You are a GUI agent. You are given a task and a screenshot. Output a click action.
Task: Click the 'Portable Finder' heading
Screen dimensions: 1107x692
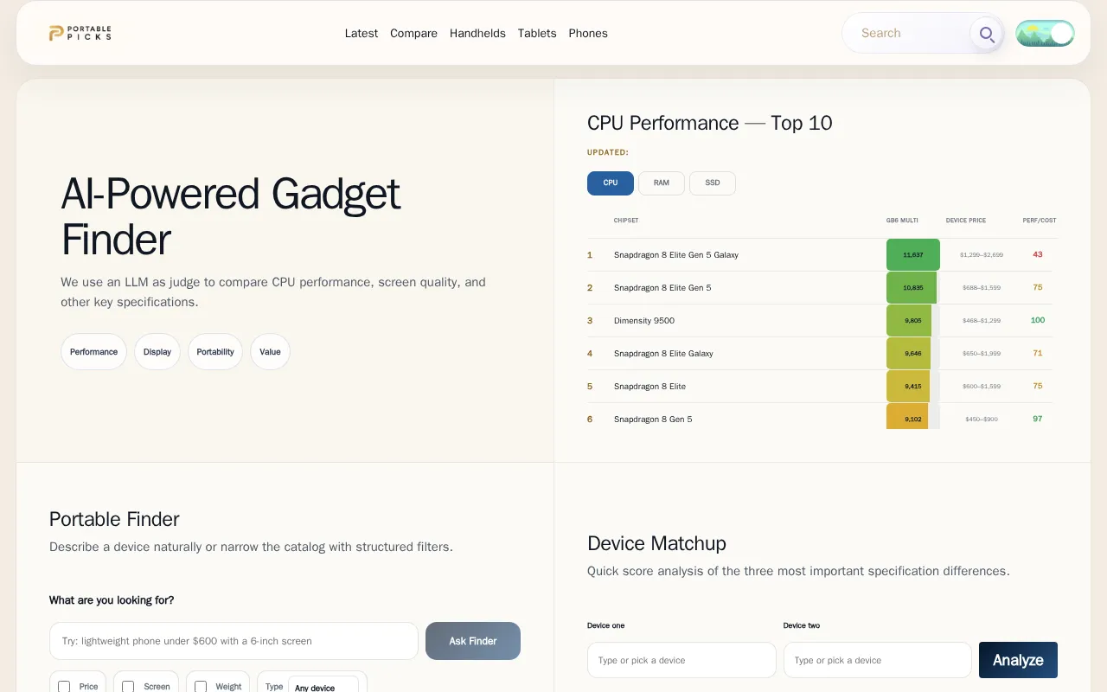114,519
